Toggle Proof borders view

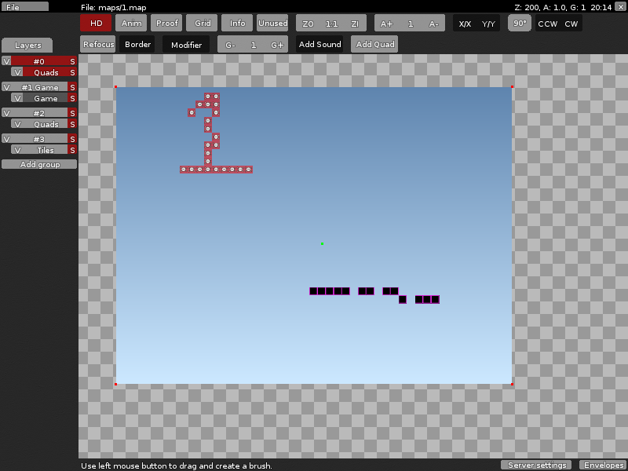pos(166,24)
